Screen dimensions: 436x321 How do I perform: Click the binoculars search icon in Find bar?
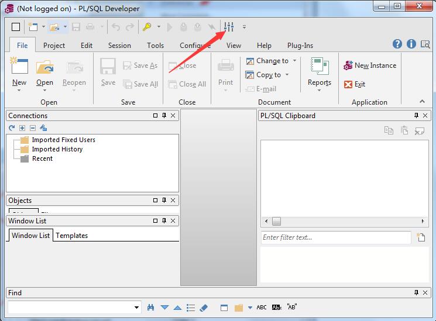(151, 308)
